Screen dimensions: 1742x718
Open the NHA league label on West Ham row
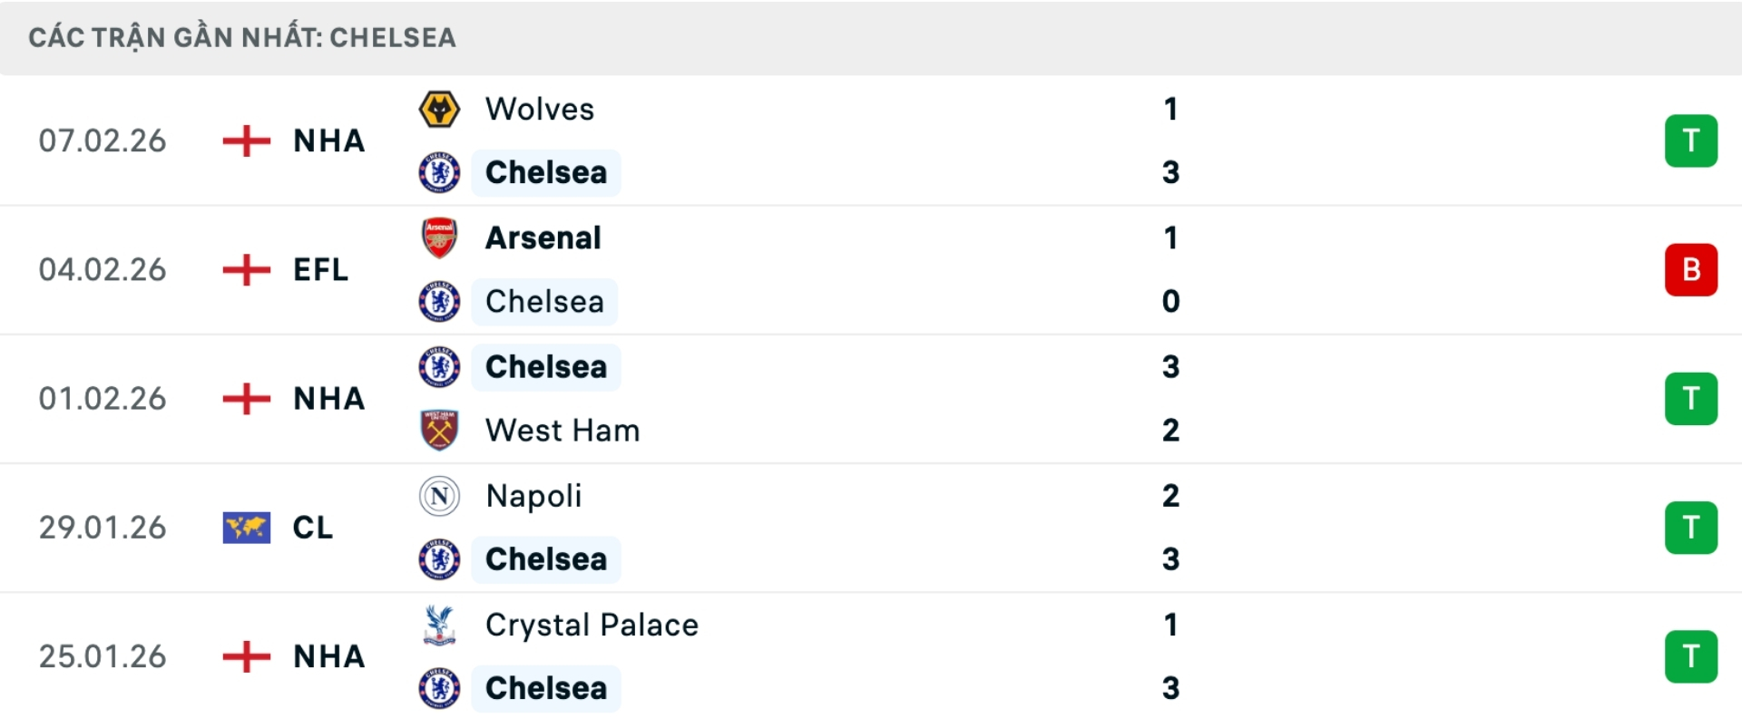pos(328,398)
